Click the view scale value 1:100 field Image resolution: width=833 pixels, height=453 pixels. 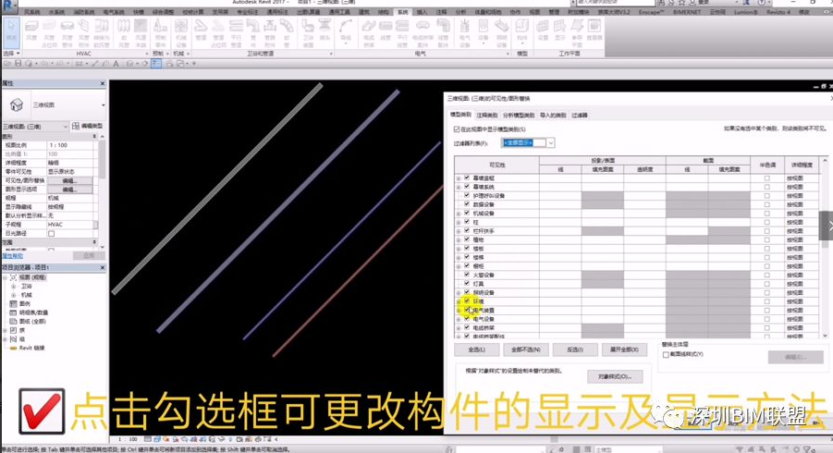69,145
